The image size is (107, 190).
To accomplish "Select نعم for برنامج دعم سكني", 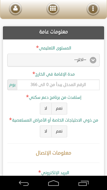I will tap(59, 109).
